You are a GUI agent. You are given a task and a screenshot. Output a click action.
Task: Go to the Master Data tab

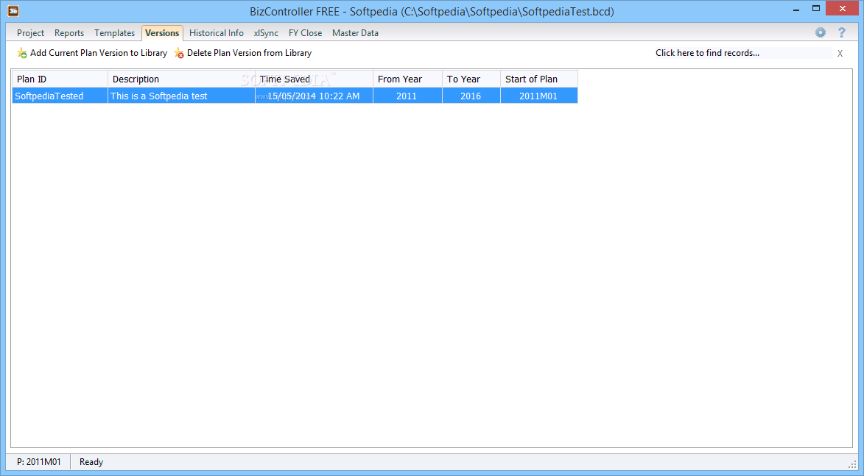[x=355, y=33]
